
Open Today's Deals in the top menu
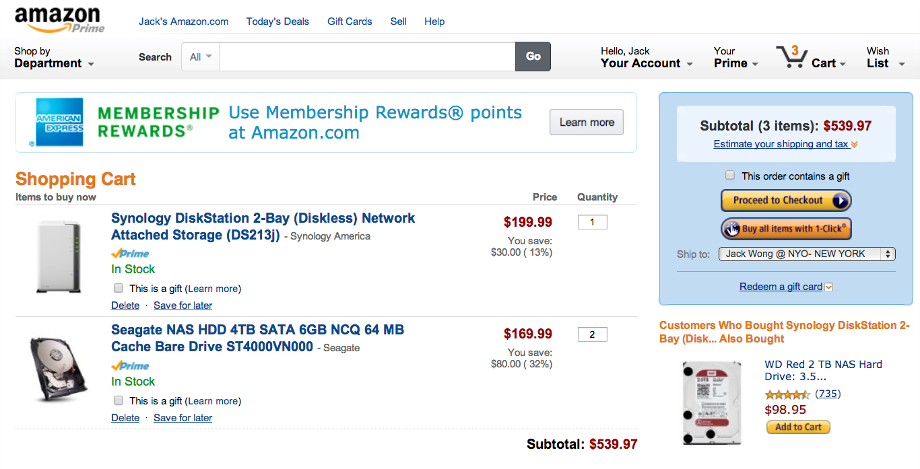(x=277, y=22)
